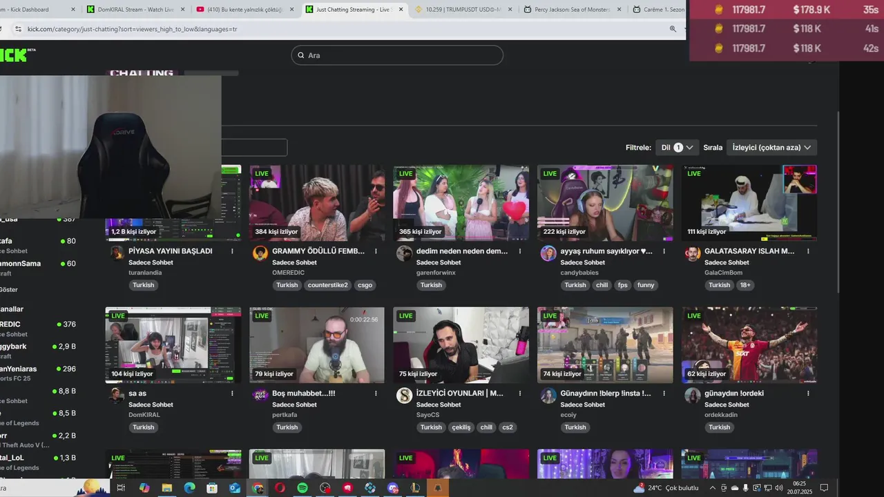The height and width of the screenshot is (497, 884).
Task: Open İZLEYİCİ OYUNLARI stream title link
Action: (x=460, y=393)
